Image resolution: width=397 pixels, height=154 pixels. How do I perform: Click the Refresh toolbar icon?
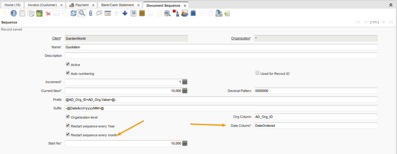(x=73, y=13)
